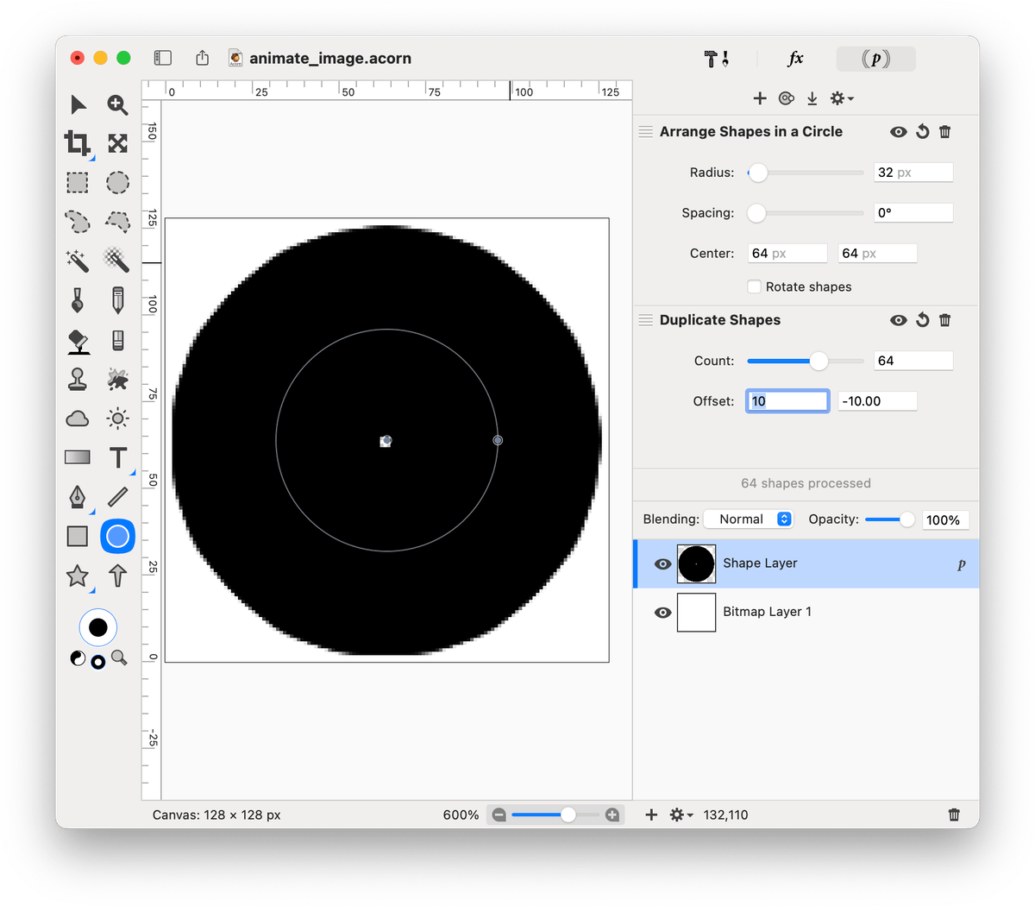Switch to the tools inspector tab
1035x906 pixels.
716,59
